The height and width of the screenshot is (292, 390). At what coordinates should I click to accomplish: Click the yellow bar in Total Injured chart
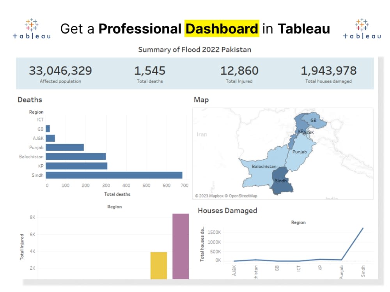tap(158, 265)
